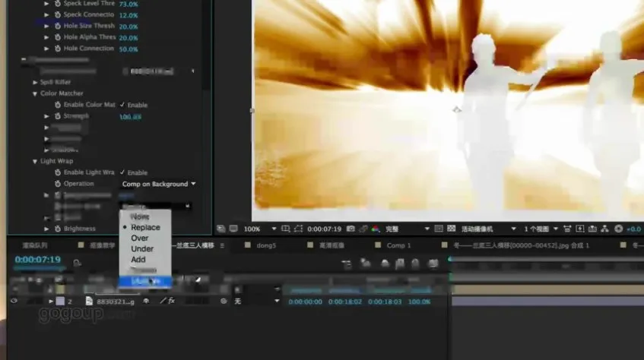Choose Over from the blend mode popup

pos(140,238)
